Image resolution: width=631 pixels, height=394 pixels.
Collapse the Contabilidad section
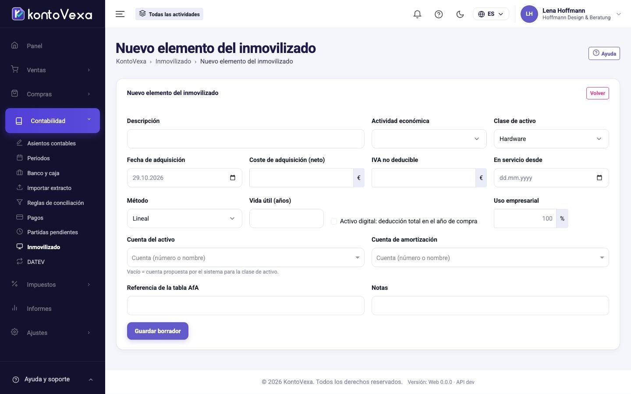[x=53, y=120]
